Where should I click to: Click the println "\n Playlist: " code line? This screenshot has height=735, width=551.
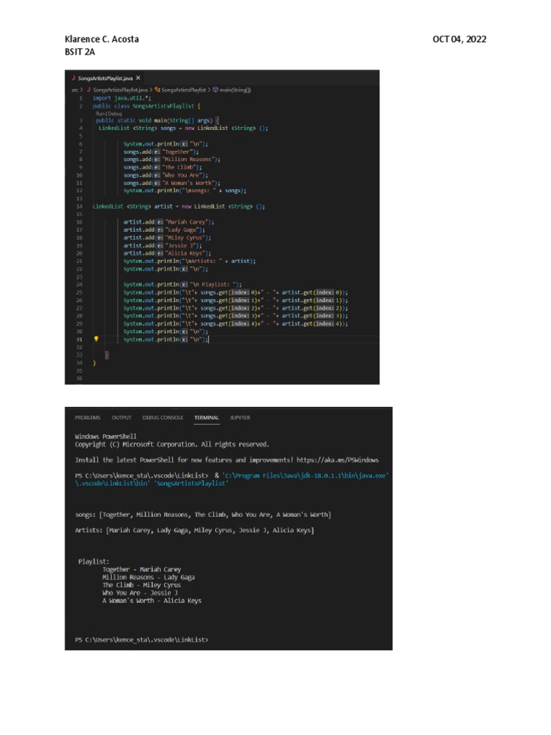(183, 284)
